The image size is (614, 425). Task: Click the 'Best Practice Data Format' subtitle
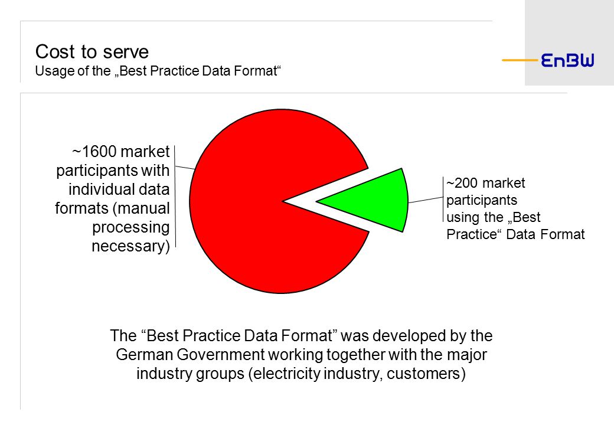point(158,71)
